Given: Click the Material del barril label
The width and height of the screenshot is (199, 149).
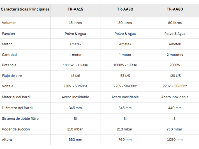Looking at the screenshot, I should 16,97.
